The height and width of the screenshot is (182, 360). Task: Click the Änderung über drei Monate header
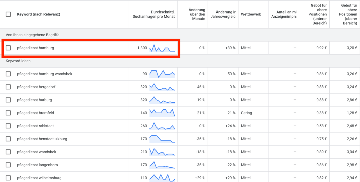197,14
